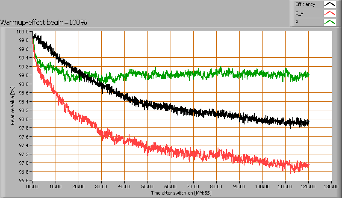Edit the 96.6 minimum Y scale value
Viewport: 342px width, 198px height.
coord(23,180)
